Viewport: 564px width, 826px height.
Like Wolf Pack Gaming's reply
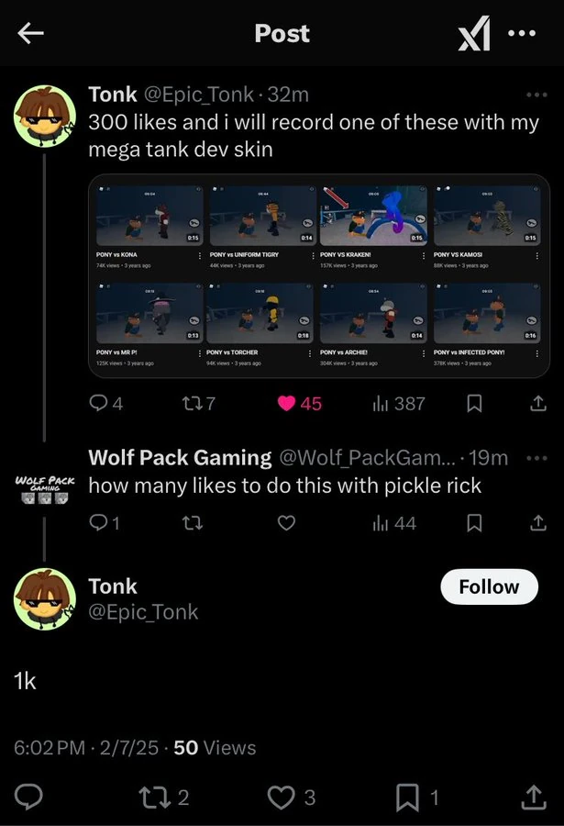coord(287,522)
